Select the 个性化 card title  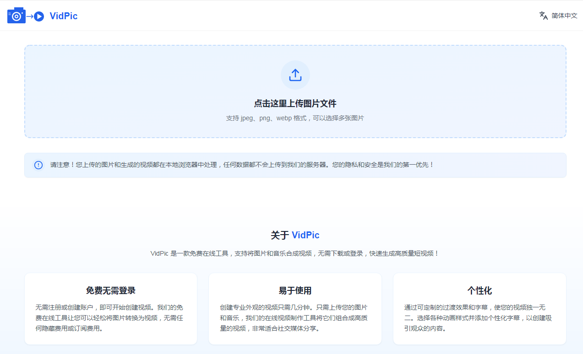pyautogui.click(x=479, y=290)
